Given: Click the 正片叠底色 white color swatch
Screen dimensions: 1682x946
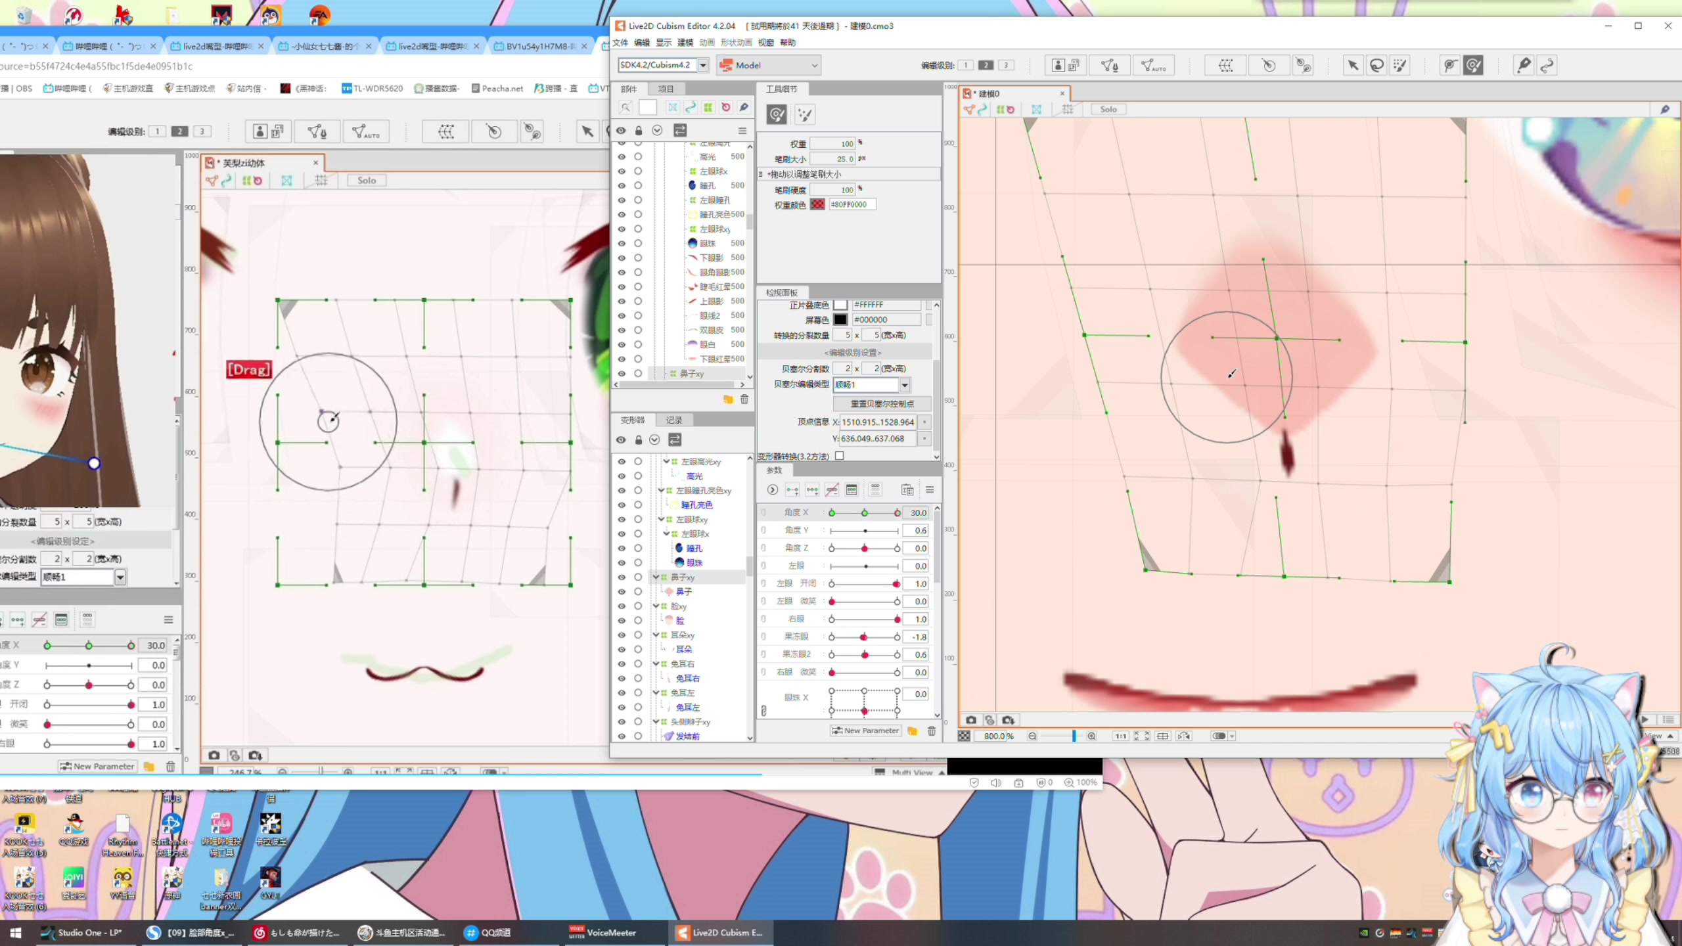Looking at the screenshot, I should (x=840, y=305).
